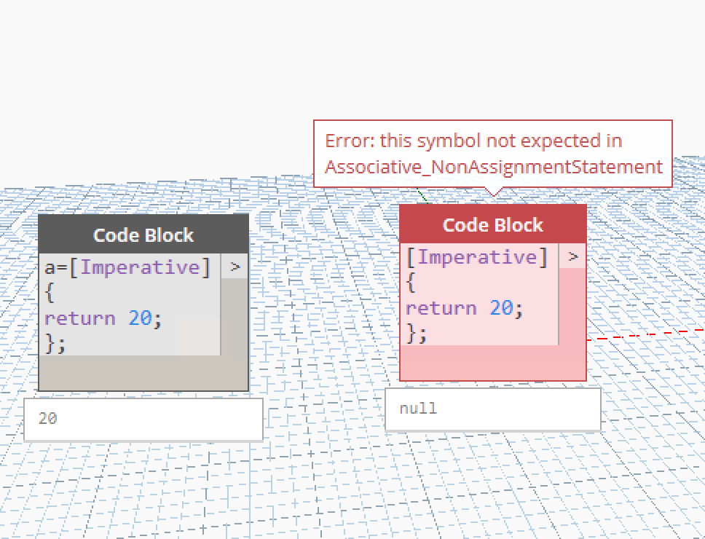
Task: Click the red dashed connector wire
Action: (641, 334)
